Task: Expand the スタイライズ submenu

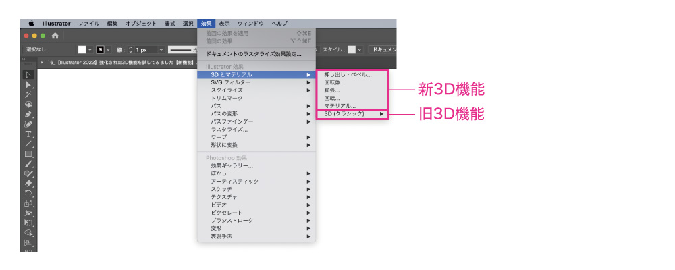Action: coord(256,90)
